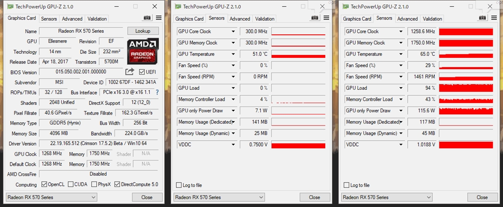
Task: Toggle the UEFI checkbox
Action: click(141, 72)
